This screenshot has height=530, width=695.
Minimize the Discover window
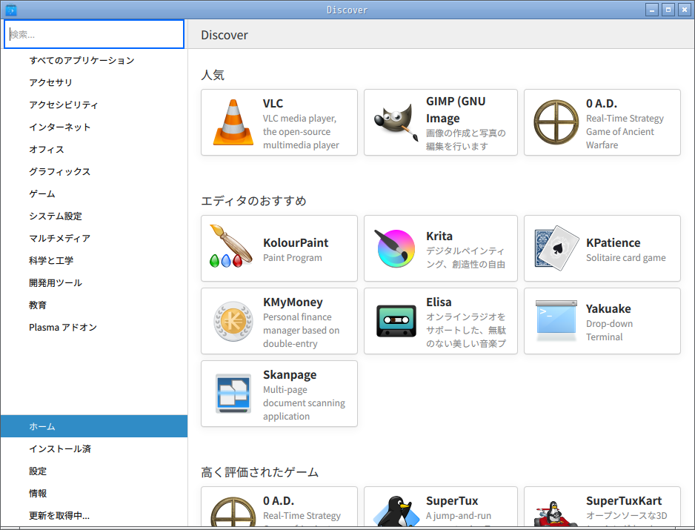coord(651,10)
